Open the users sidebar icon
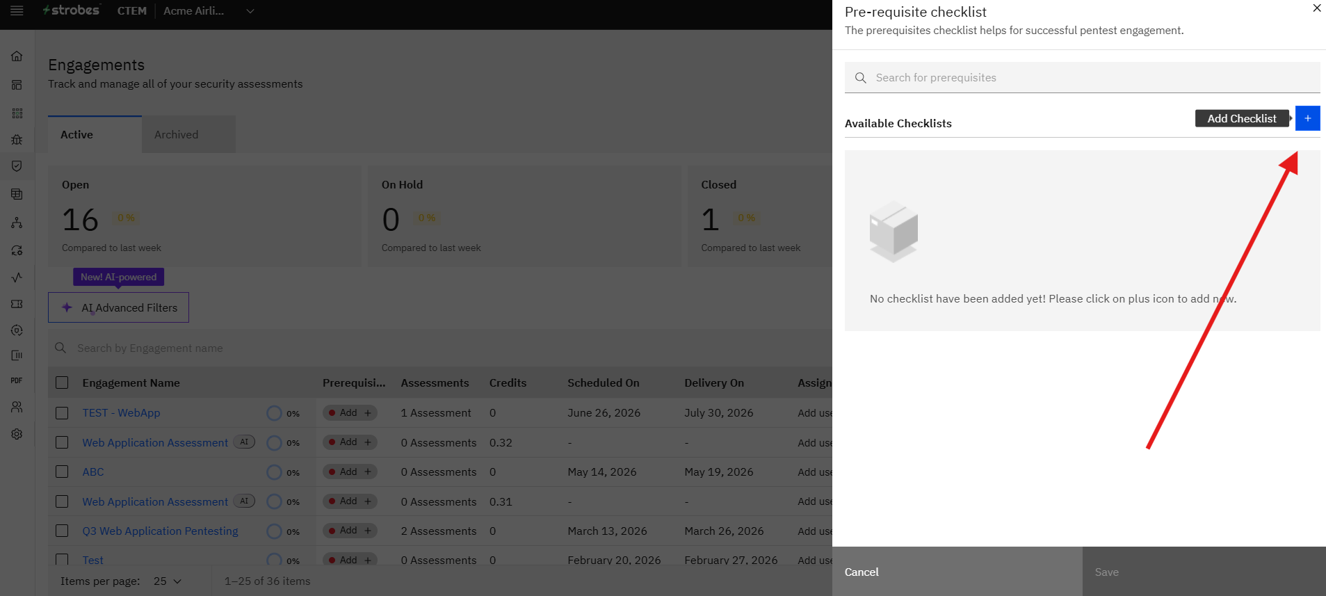The image size is (1326, 596). coord(17,407)
